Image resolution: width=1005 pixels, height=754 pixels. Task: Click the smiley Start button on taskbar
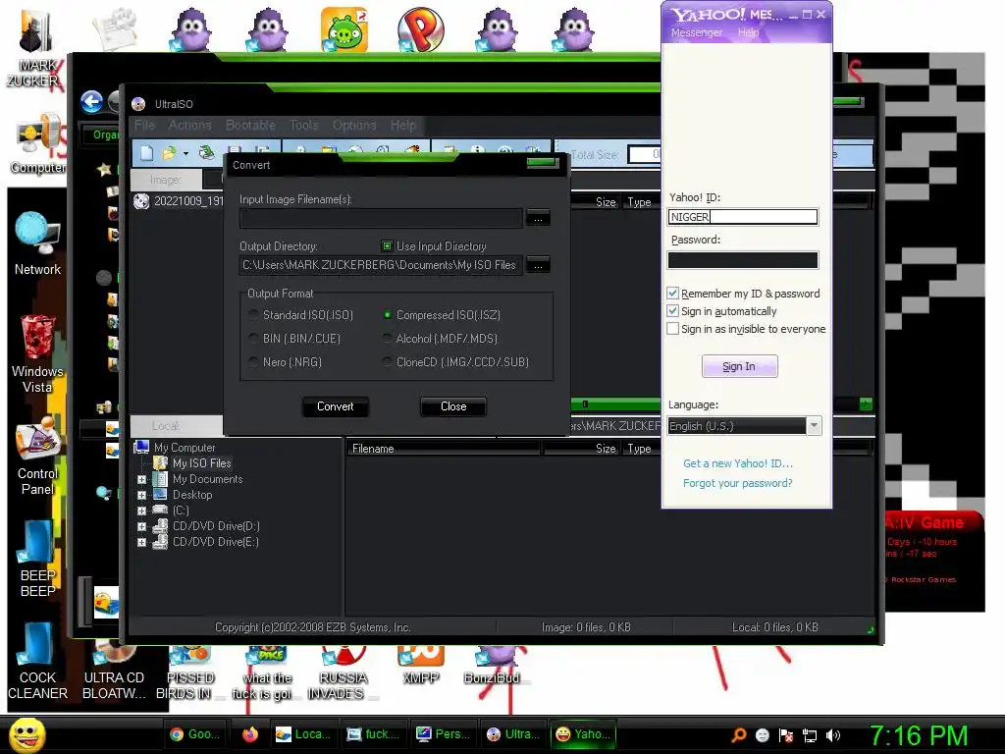coord(26,734)
